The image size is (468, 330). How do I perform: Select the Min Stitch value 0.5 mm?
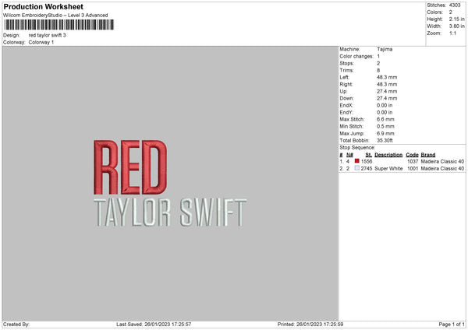pos(385,126)
